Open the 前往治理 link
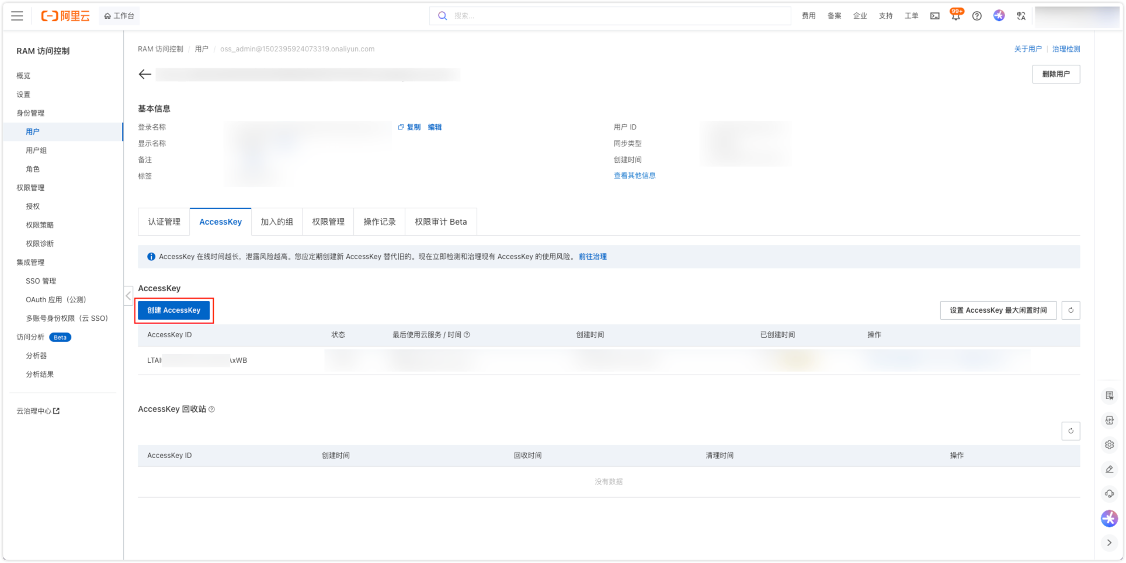Image resolution: width=1126 pixels, height=563 pixels. click(592, 257)
